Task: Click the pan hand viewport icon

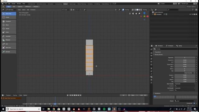Action: (x=136, y=13)
